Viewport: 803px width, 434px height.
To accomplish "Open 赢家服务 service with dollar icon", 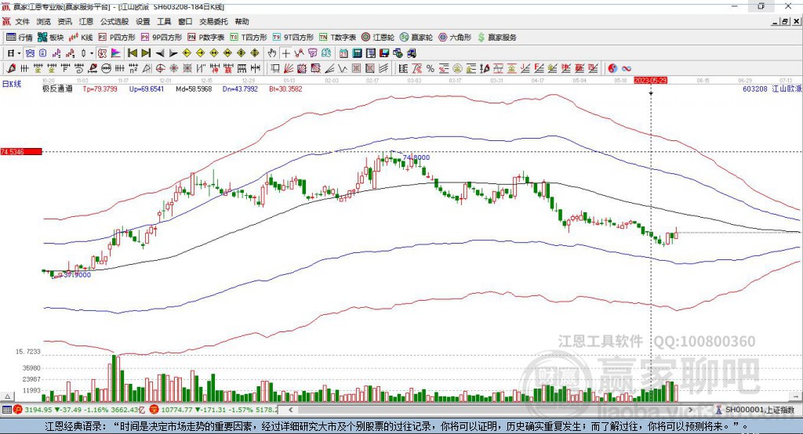I will tap(496, 38).
